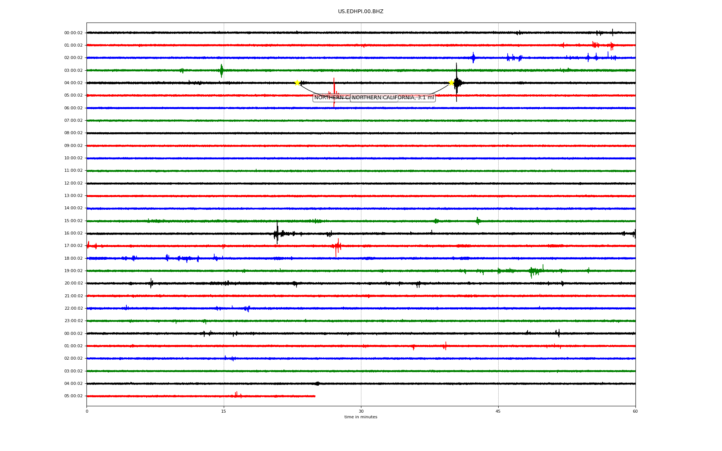Click the 45 tick label on the x-axis
The image size is (722, 451).
(x=498, y=411)
